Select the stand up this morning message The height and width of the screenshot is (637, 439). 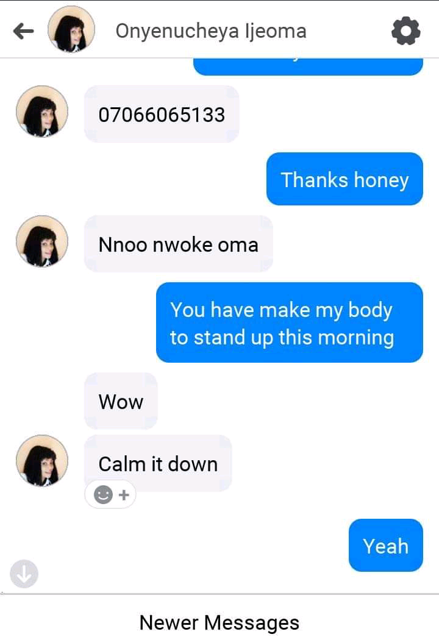click(290, 322)
